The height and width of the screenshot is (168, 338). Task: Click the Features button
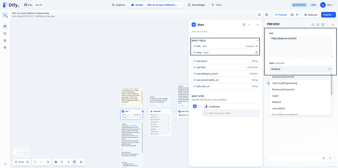[311, 15]
